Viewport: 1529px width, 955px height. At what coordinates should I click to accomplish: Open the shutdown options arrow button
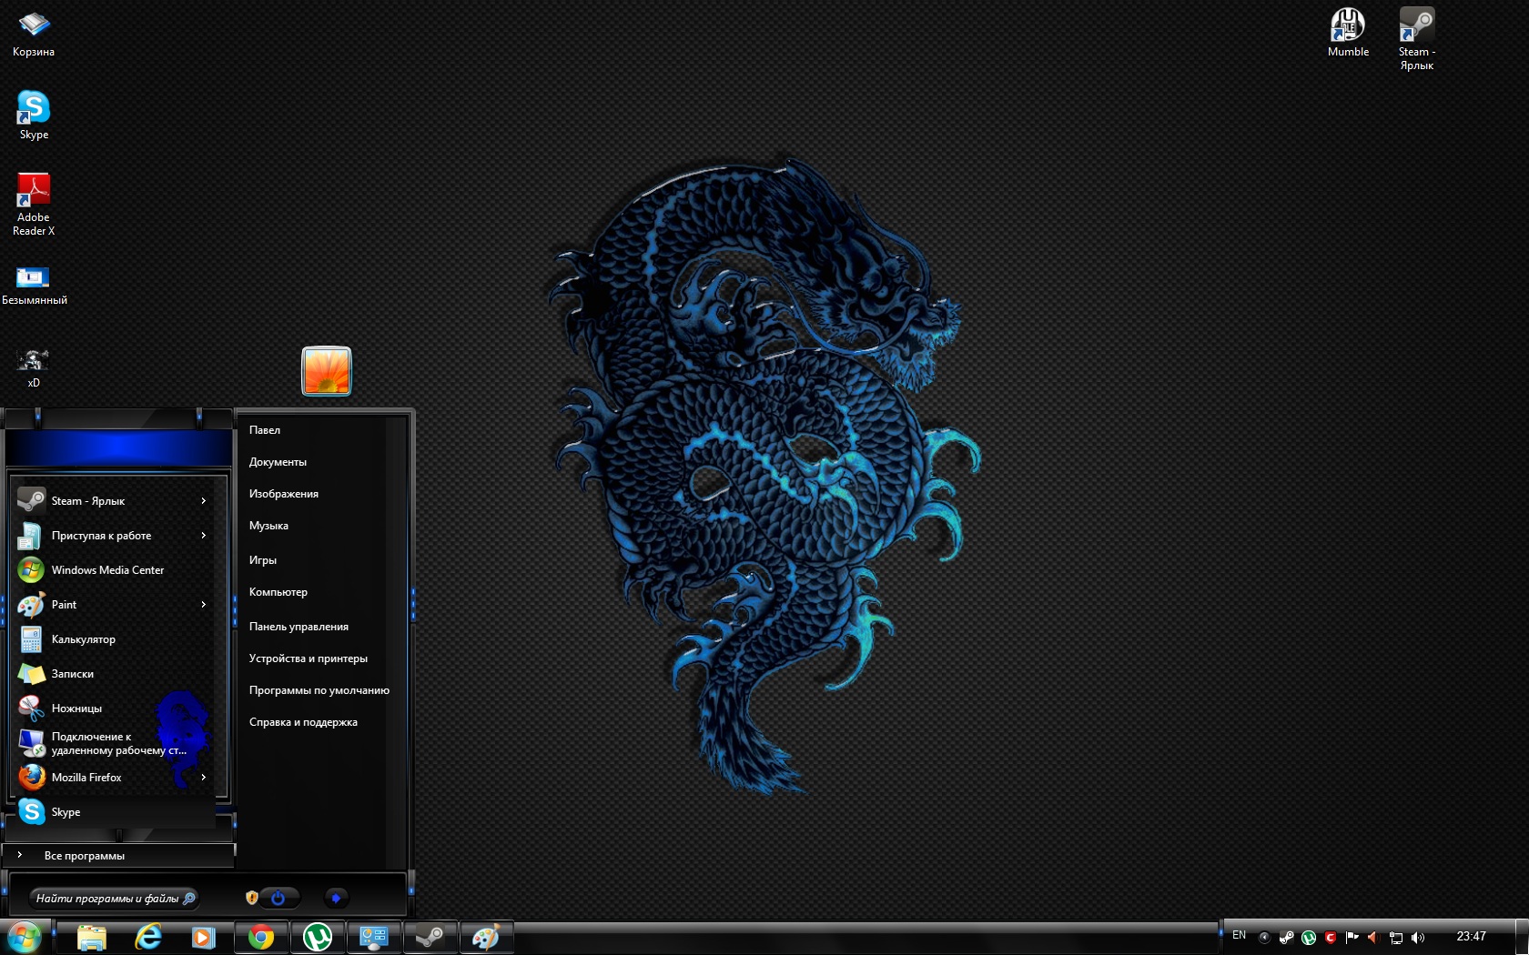pos(336,898)
